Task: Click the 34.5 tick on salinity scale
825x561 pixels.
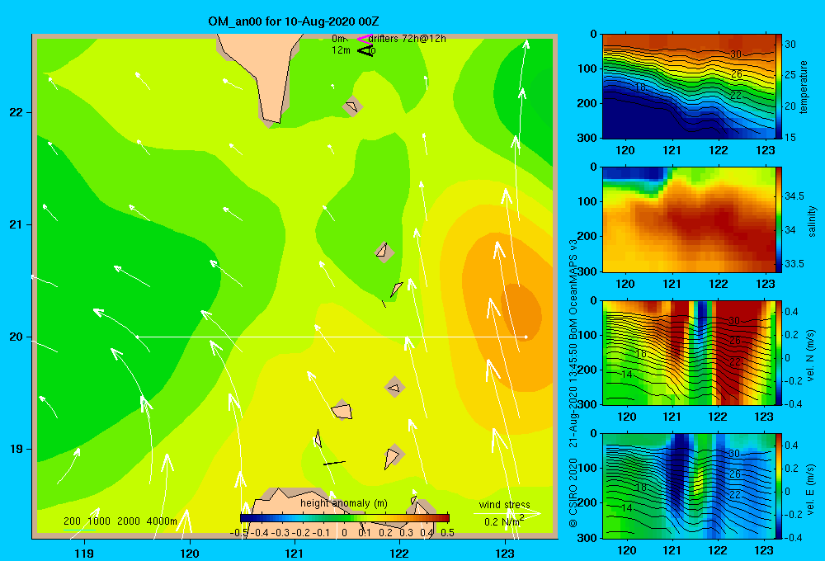Action: coord(794,196)
